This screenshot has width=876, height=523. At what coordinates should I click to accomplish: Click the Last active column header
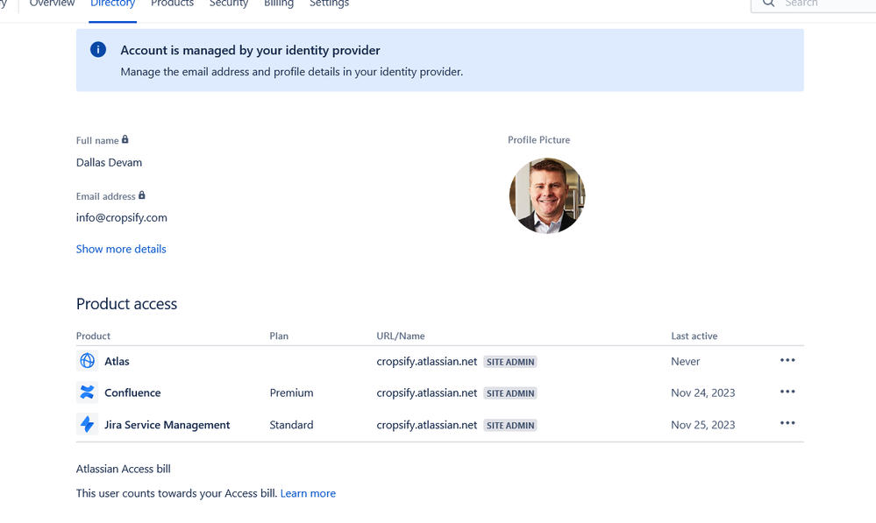[x=694, y=336]
